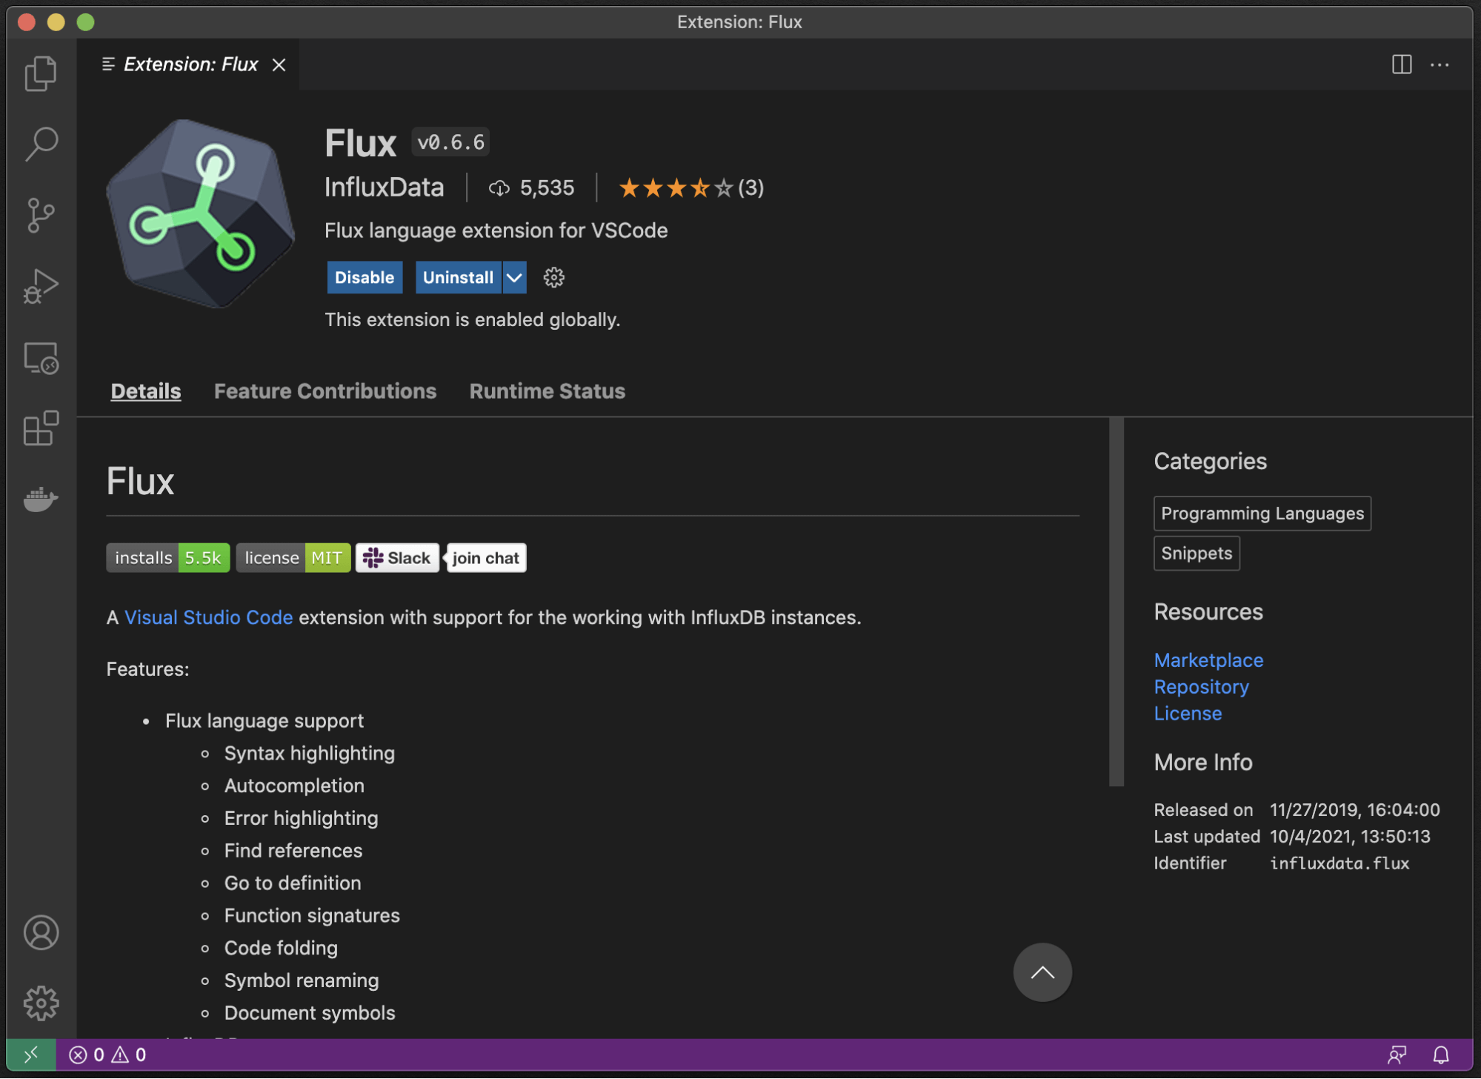
Task: Open the Manage gear in activity bar
Action: coord(41,1003)
